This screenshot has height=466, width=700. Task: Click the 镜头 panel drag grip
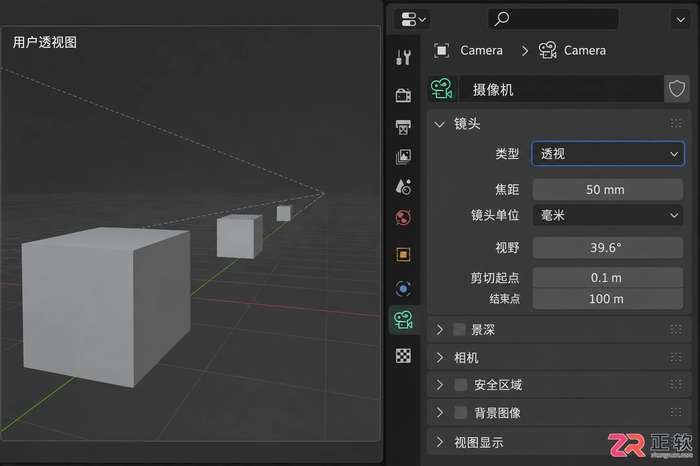pyautogui.click(x=676, y=124)
